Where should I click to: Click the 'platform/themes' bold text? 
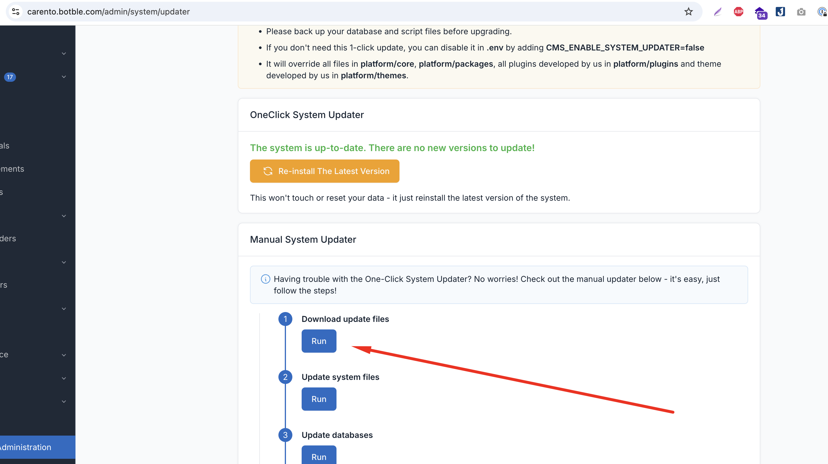(373, 75)
